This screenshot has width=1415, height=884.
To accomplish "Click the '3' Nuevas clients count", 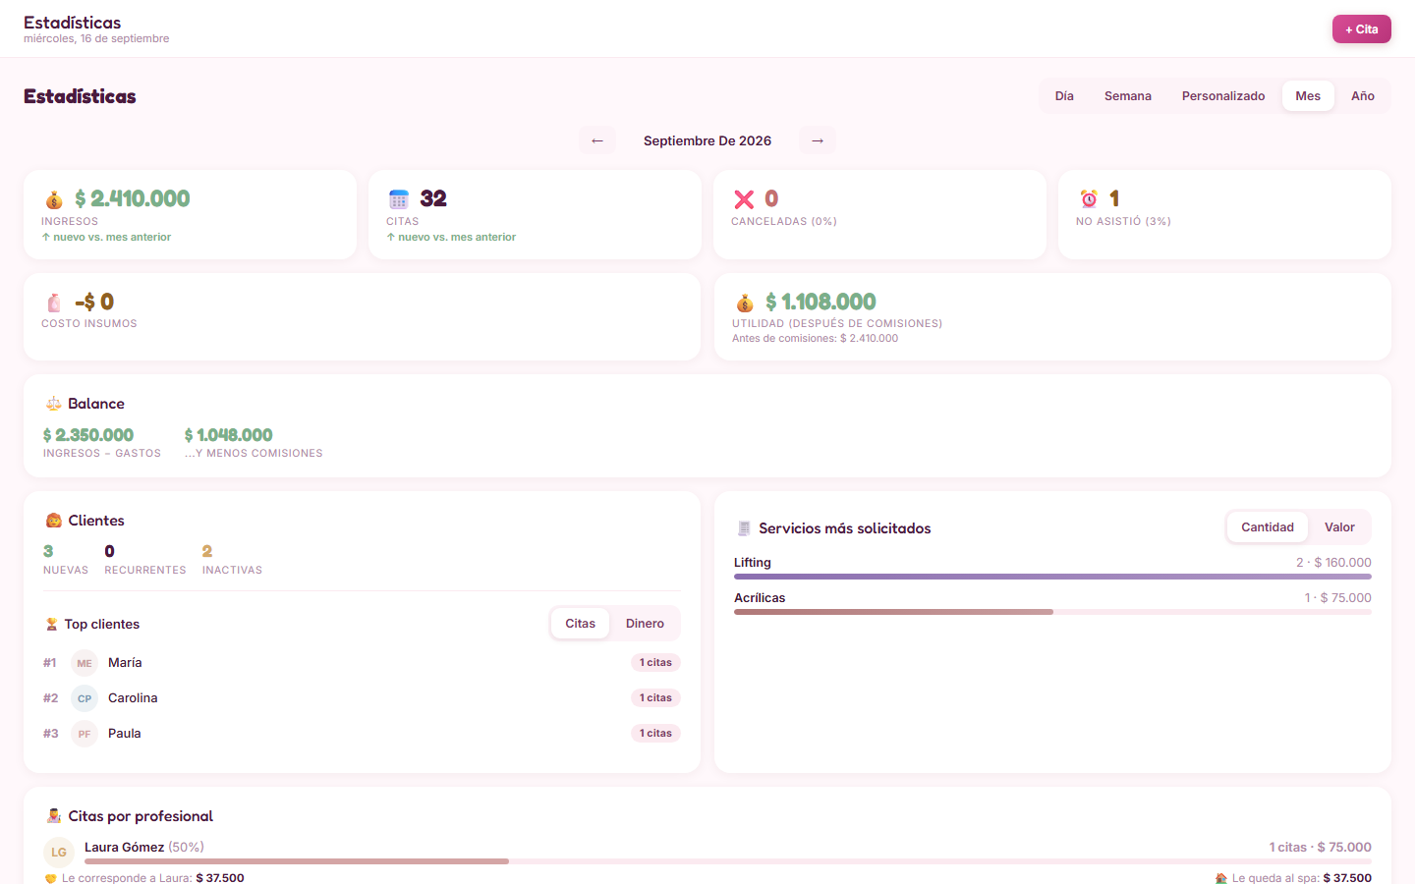I will [x=48, y=551].
